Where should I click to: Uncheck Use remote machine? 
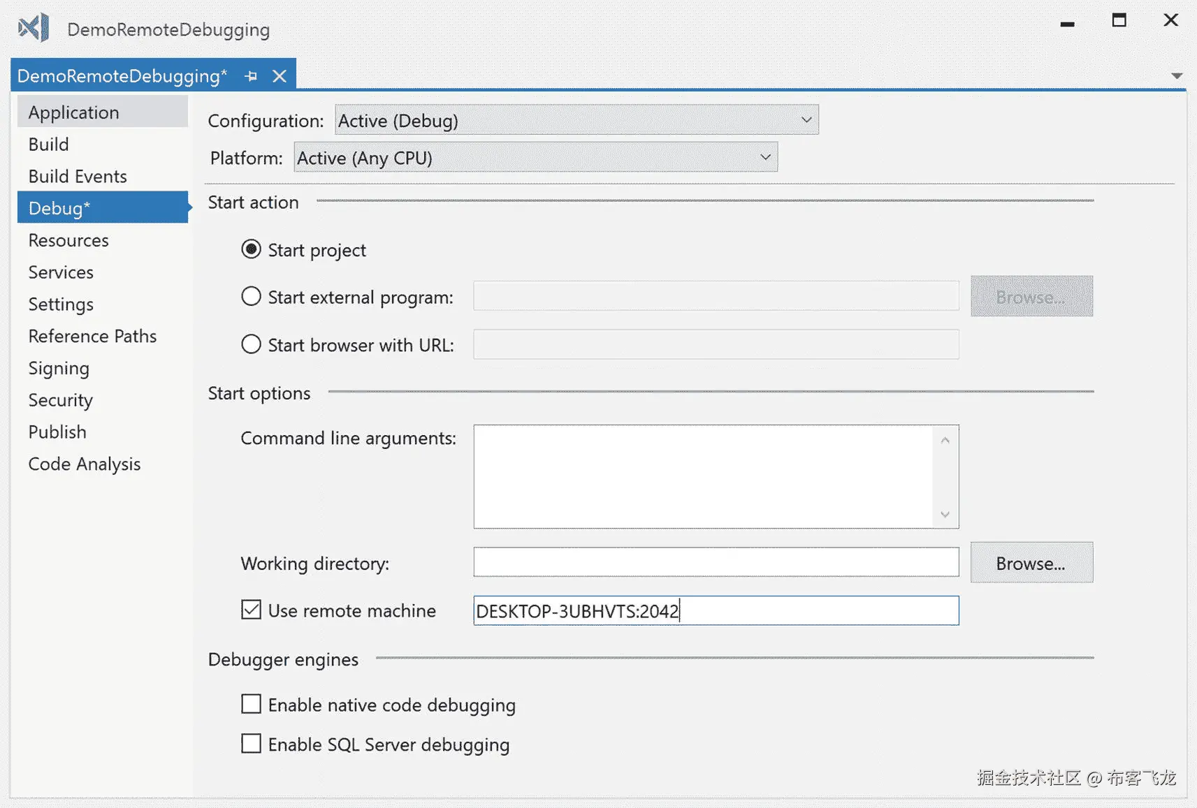[251, 610]
